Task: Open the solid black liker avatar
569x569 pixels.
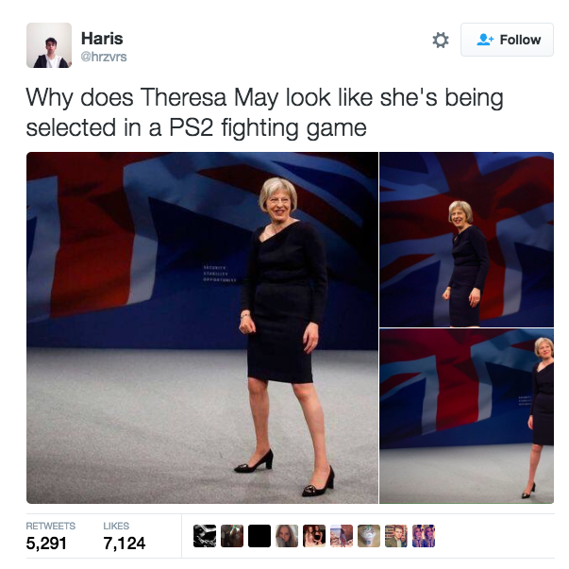Action: click(259, 536)
